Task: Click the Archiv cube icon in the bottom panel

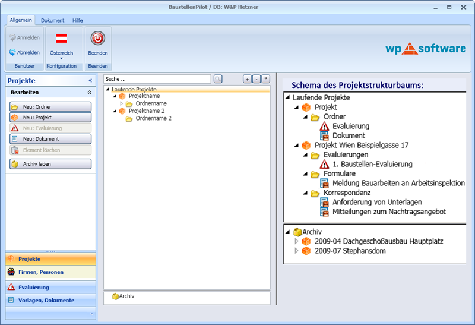Action: (x=115, y=296)
